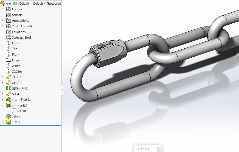Viewport: 239px width, 152px height.
Task: Expand the スイープ2 feature
Action: (2, 83)
